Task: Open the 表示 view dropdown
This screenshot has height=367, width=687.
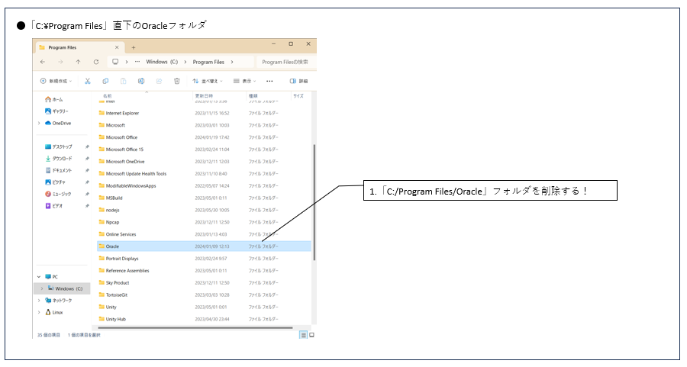Action: pyautogui.click(x=244, y=81)
